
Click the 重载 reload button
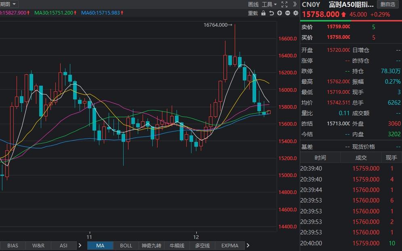pos(253,13)
